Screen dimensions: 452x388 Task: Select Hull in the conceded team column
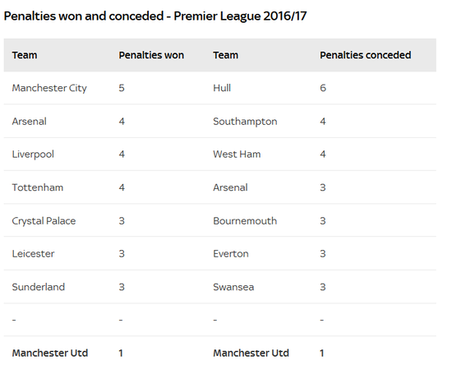coord(222,88)
